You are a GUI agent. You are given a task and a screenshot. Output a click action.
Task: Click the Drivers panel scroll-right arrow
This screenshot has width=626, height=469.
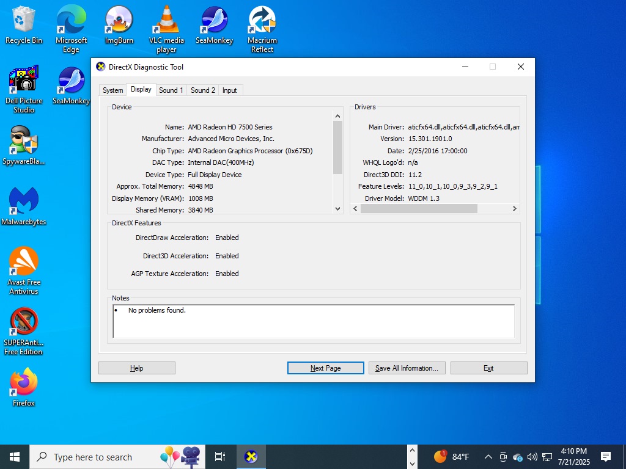click(515, 209)
